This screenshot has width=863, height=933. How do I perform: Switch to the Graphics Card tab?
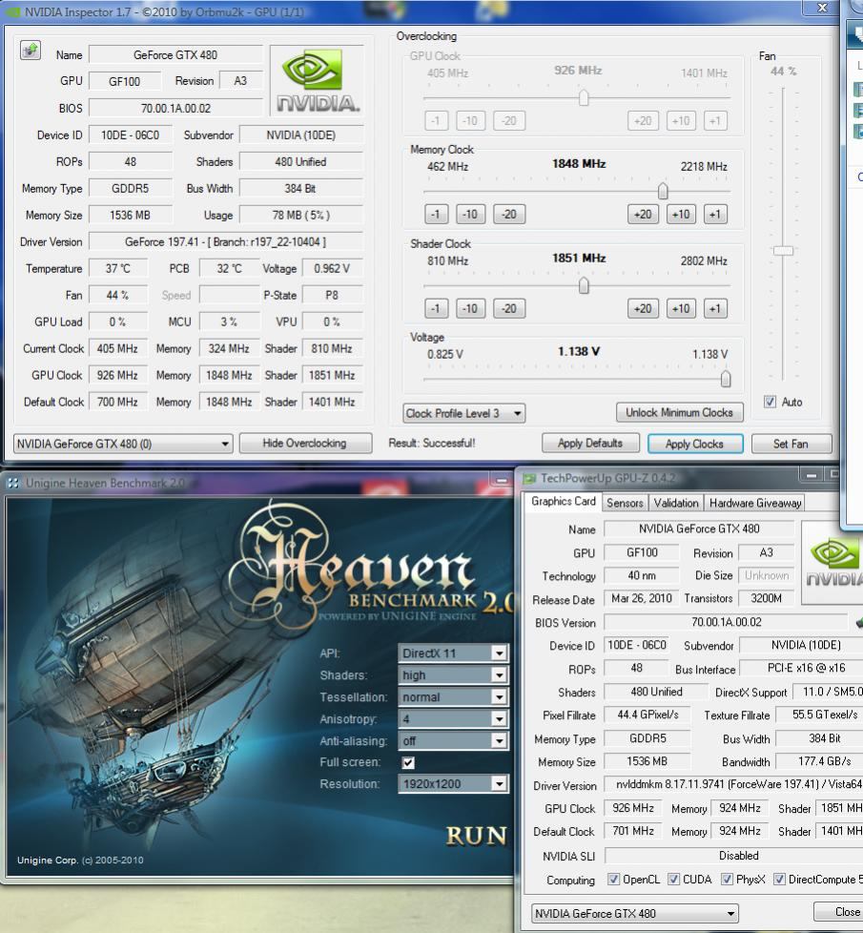coord(563,501)
